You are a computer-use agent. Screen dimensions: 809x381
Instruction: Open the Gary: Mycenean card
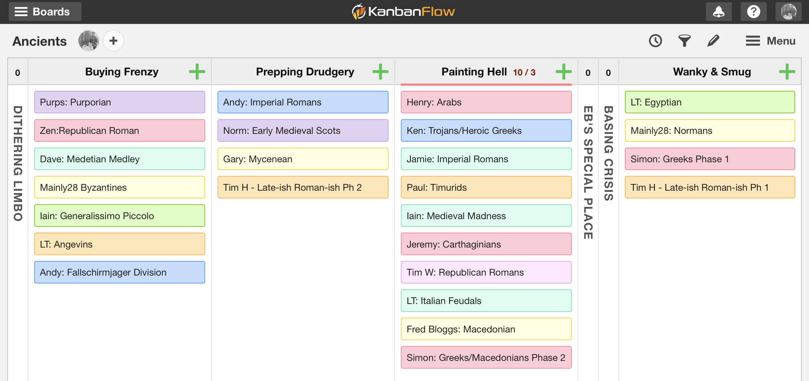coord(303,159)
